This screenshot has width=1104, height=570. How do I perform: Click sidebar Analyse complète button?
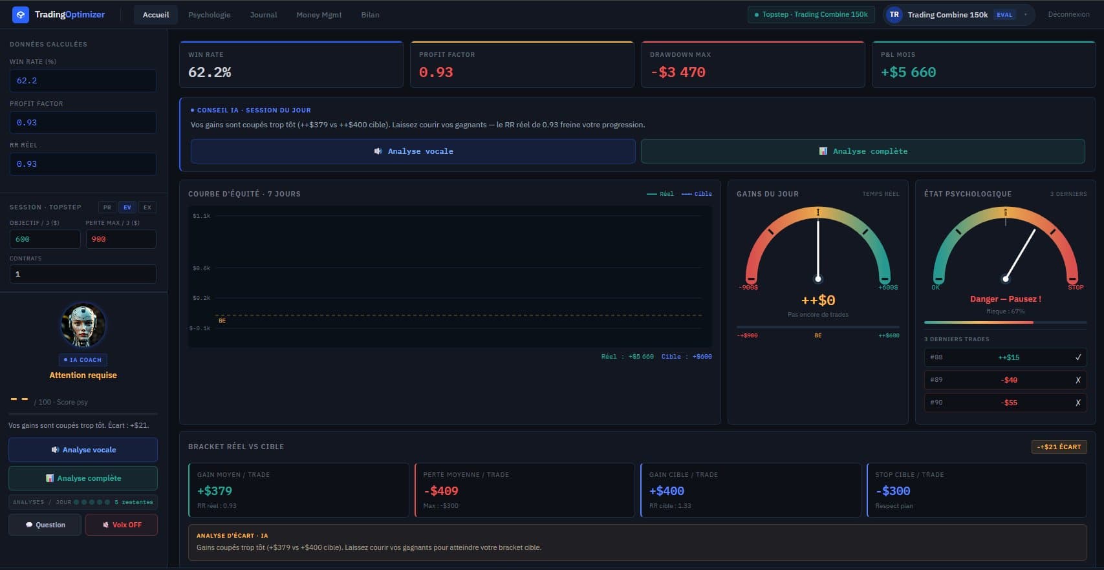click(x=83, y=478)
